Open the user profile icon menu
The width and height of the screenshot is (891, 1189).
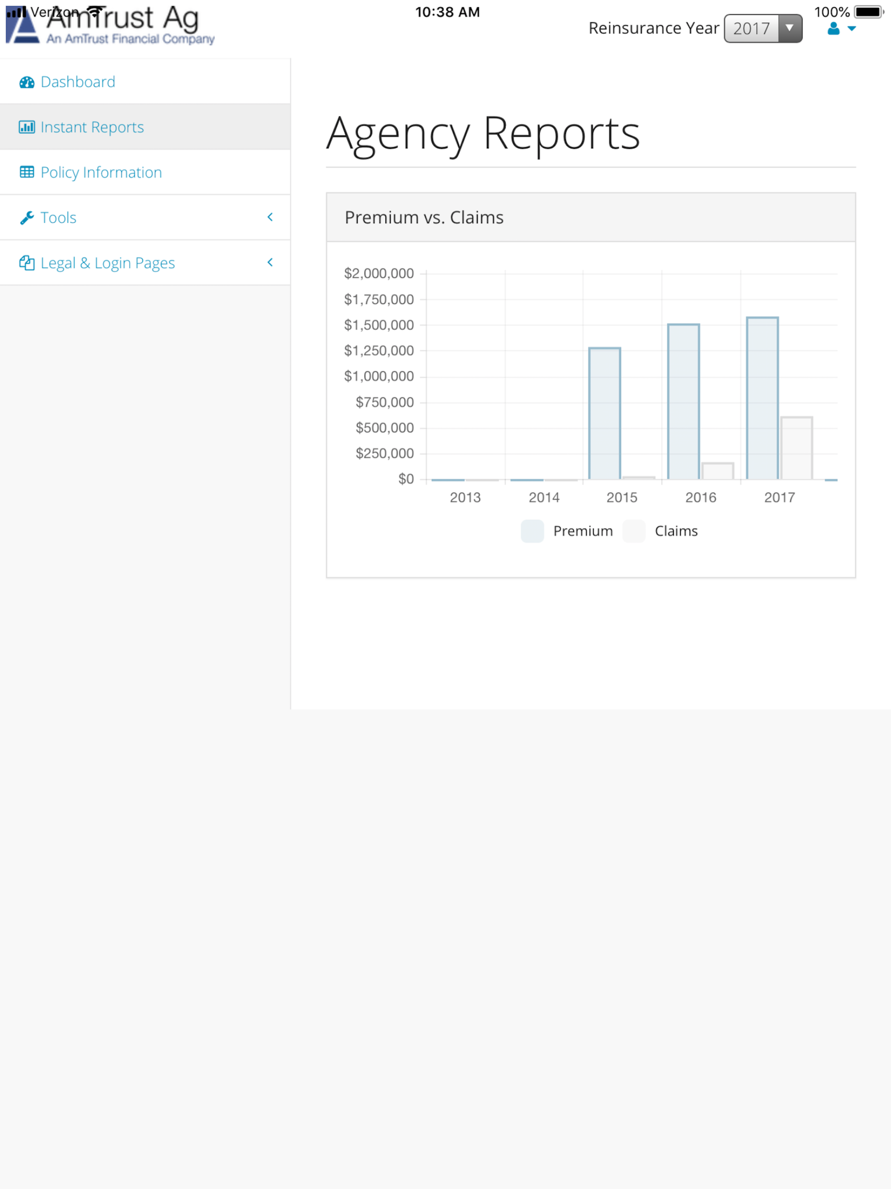tap(833, 29)
